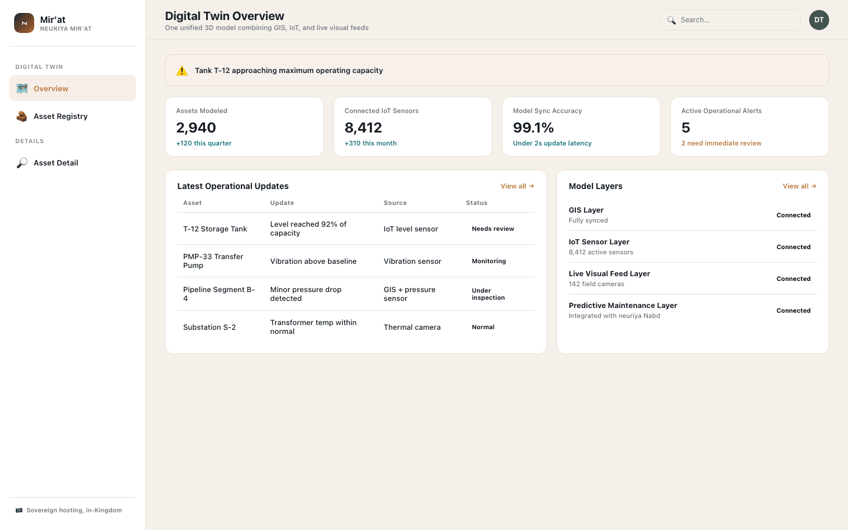This screenshot has height=530, width=848.
Task: Click the sovereign hosting flag icon
Action: point(19,511)
